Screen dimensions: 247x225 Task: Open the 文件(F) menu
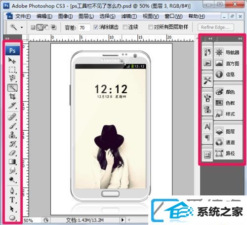tap(23, 16)
